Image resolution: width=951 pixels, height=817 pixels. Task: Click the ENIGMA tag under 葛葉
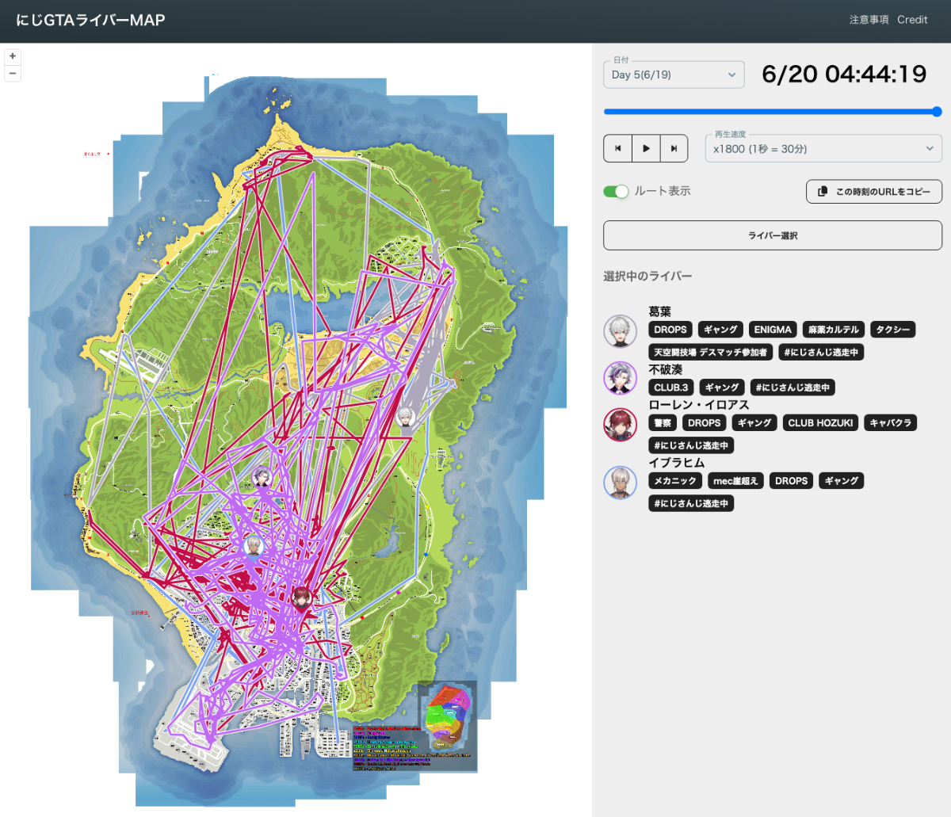pos(773,330)
